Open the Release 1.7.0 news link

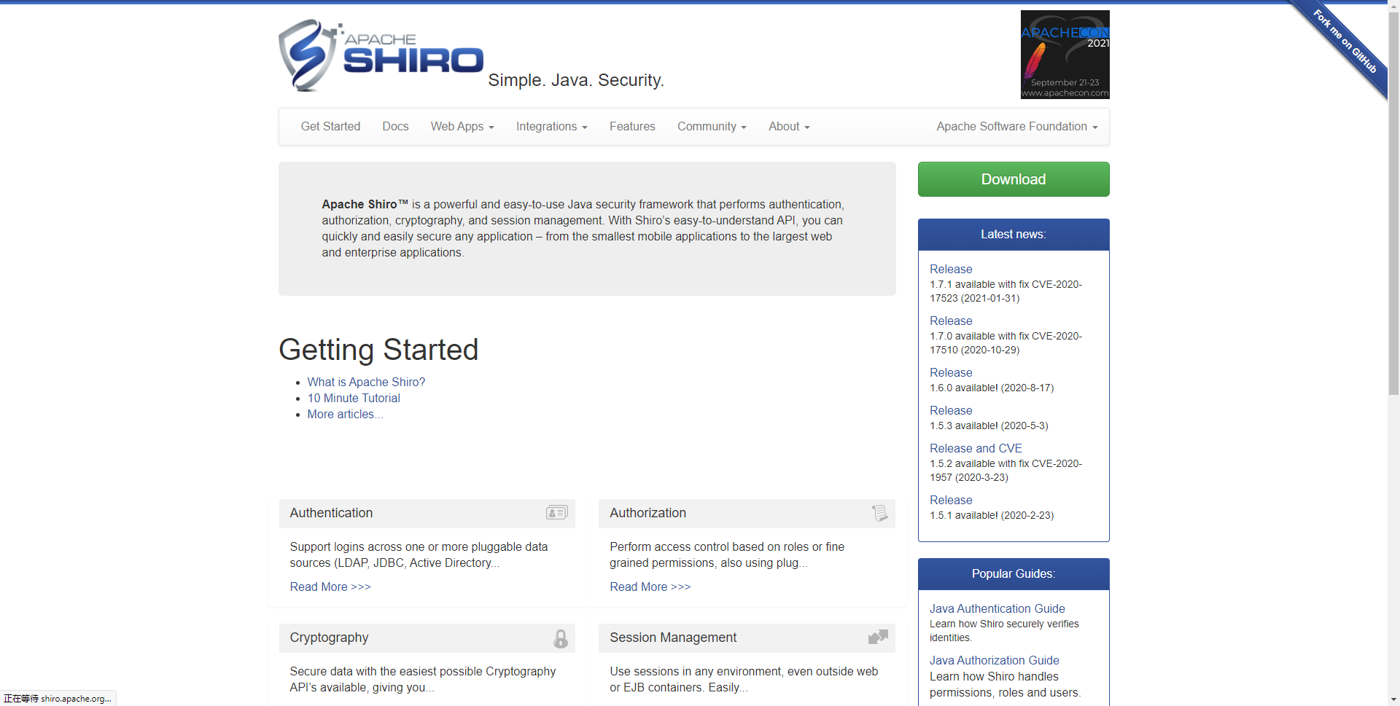point(951,321)
